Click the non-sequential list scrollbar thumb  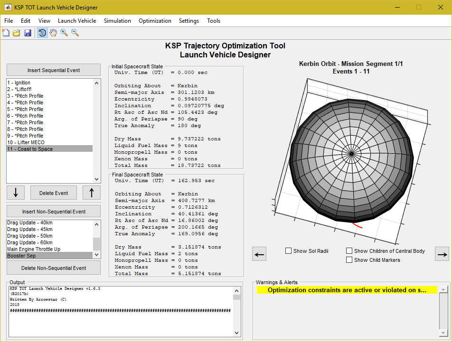click(x=96, y=244)
